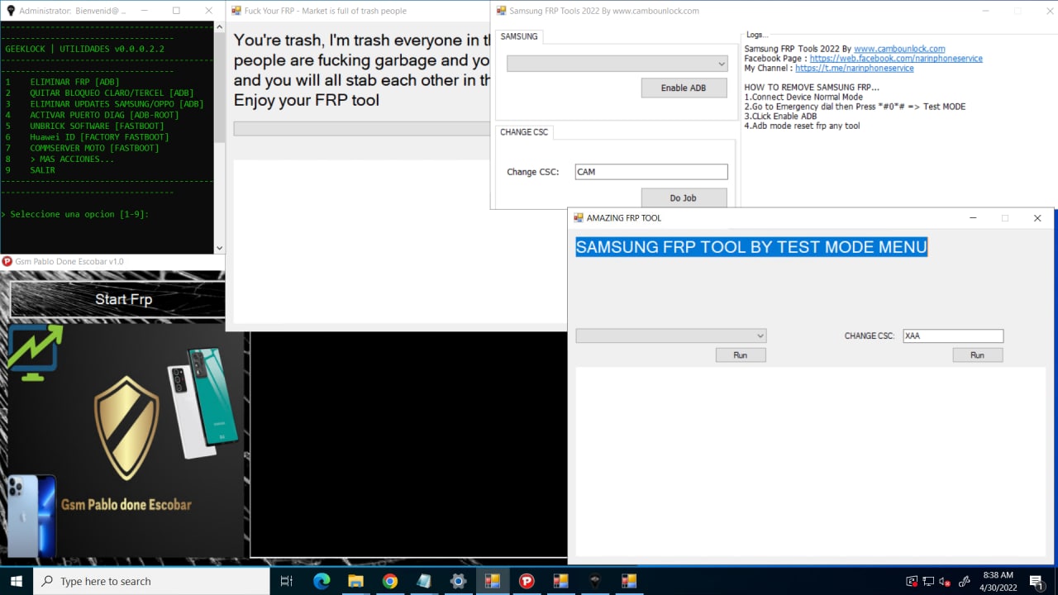Select the highlighted active app taskbar icon

[x=493, y=581]
